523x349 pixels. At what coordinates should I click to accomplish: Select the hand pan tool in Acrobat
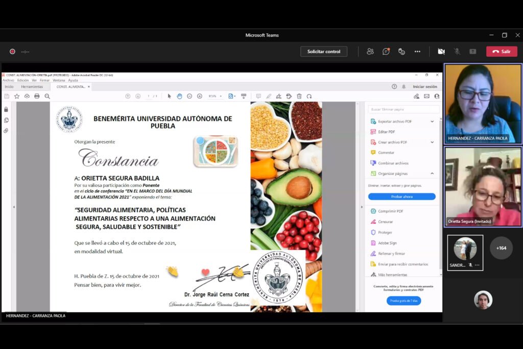tap(179, 96)
